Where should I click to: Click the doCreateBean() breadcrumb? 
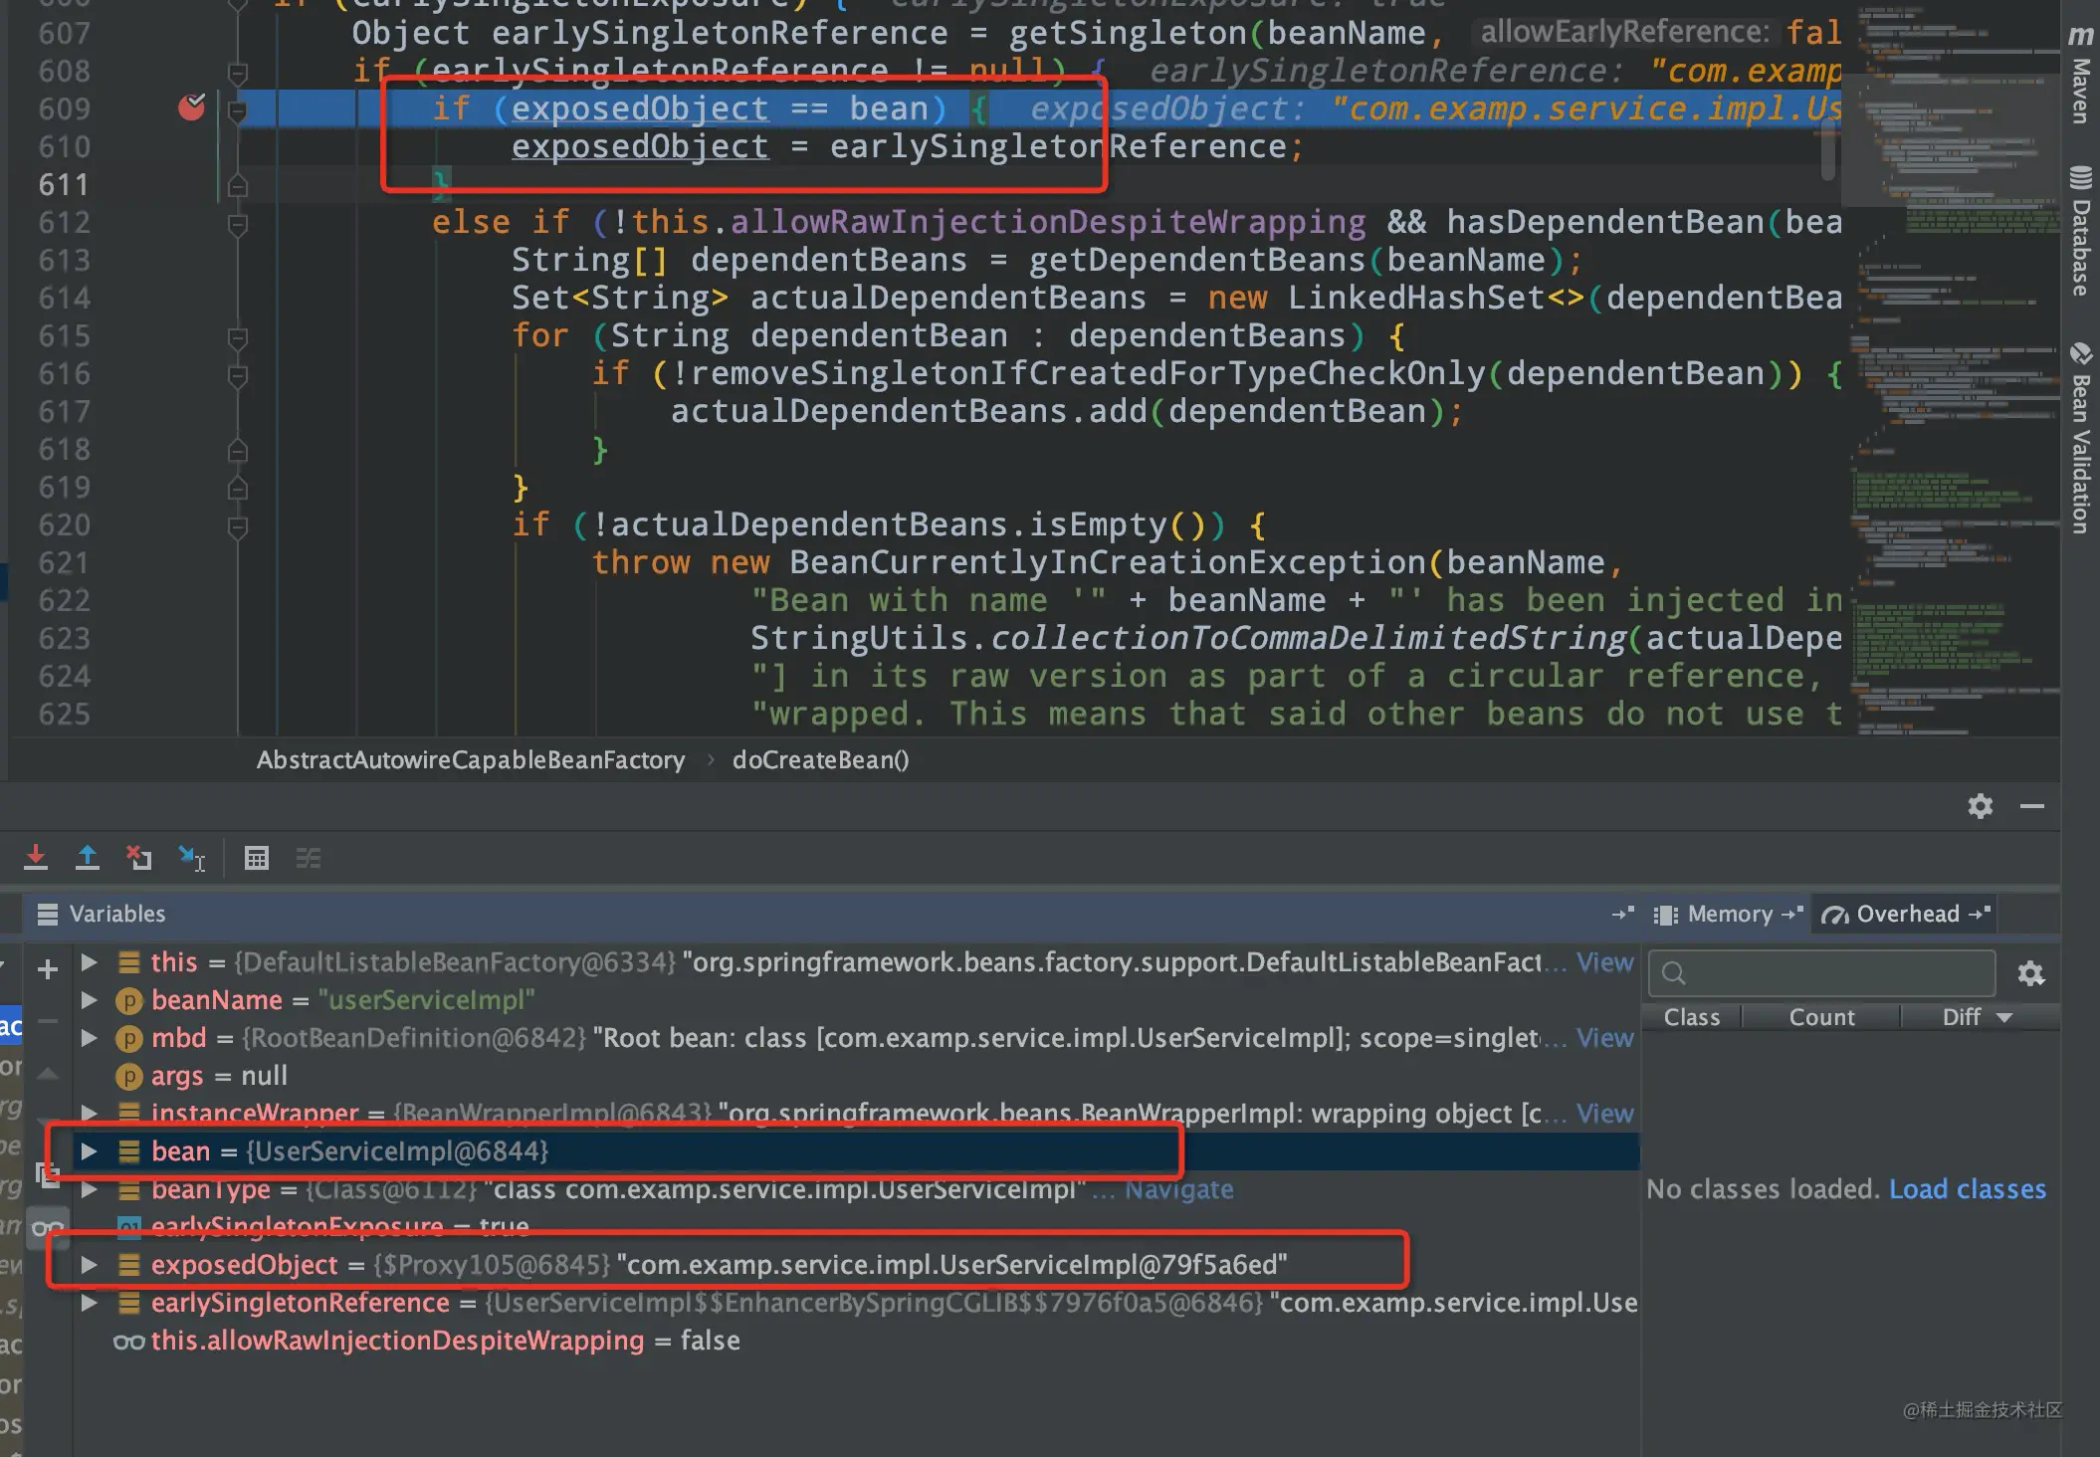[x=820, y=759]
